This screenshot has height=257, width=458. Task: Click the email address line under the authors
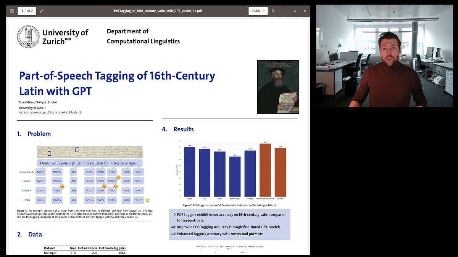[x=50, y=112]
